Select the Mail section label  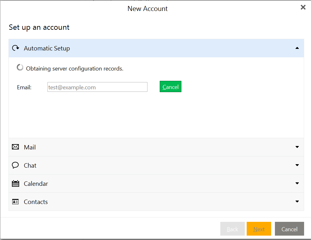pos(30,147)
